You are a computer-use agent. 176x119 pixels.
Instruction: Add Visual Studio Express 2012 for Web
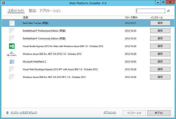(160, 46)
